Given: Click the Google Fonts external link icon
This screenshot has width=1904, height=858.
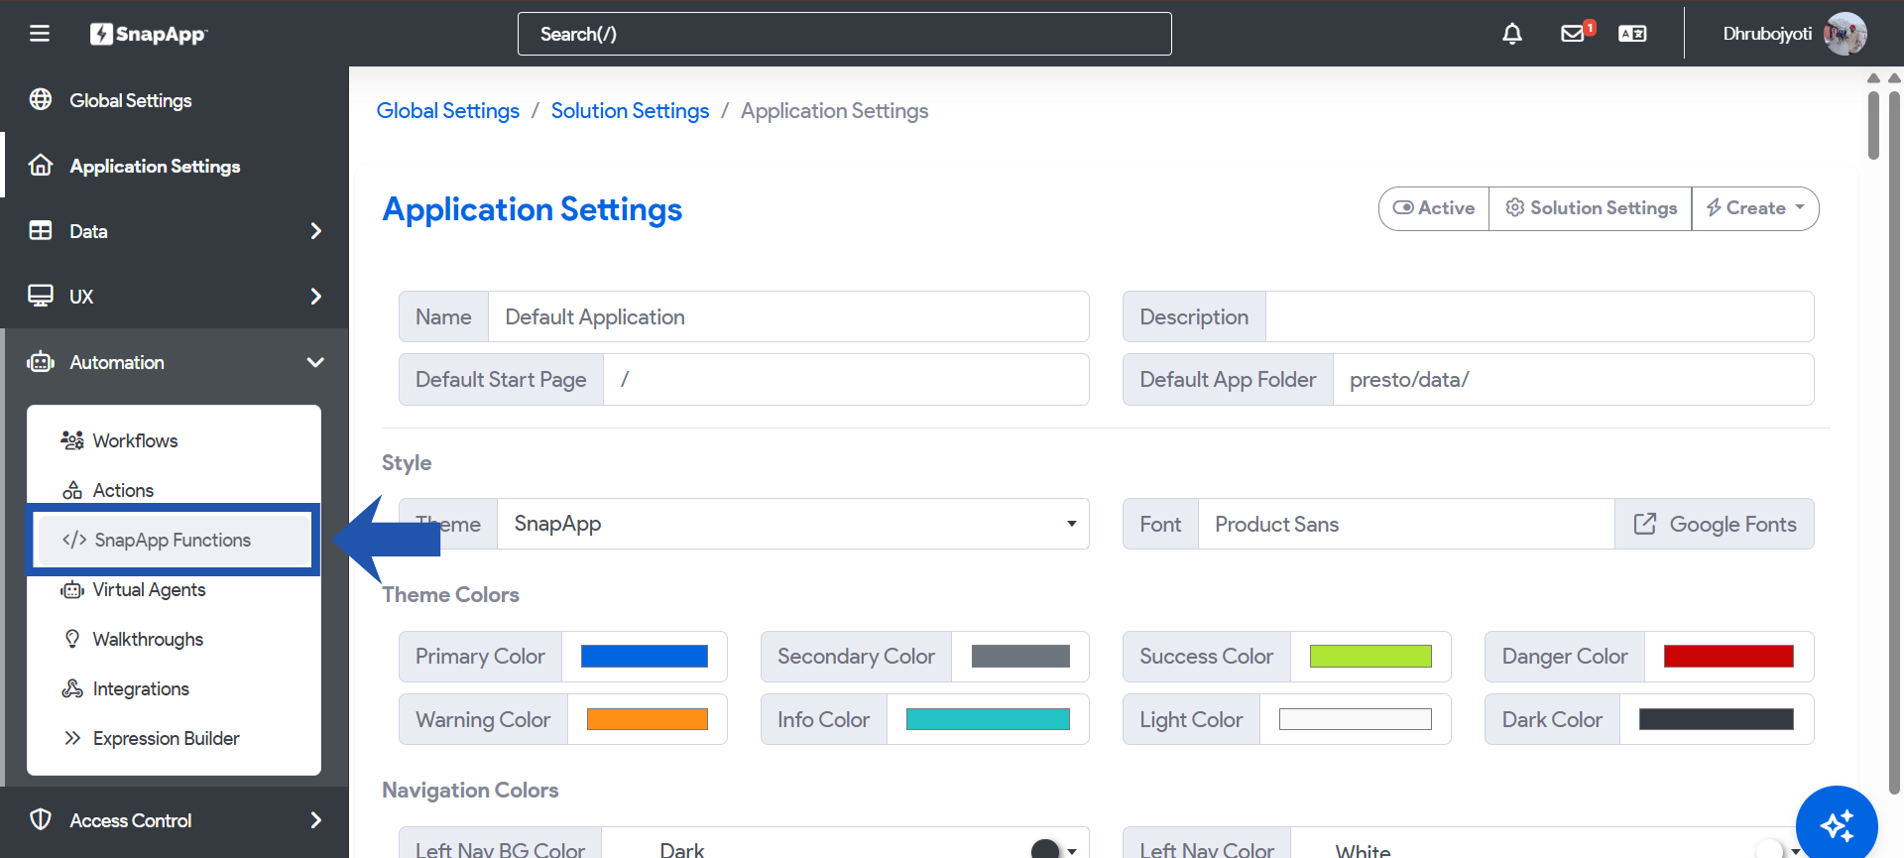Looking at the screenshot, I should click(1645, 524).
